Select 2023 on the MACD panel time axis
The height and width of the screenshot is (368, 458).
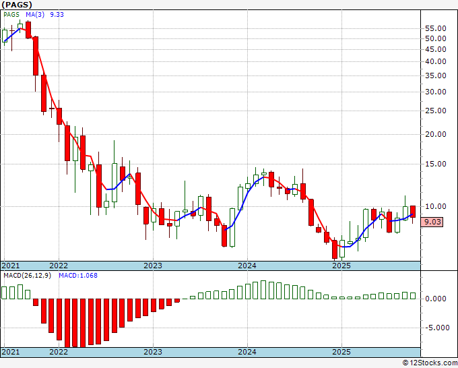tap(153, 352)
